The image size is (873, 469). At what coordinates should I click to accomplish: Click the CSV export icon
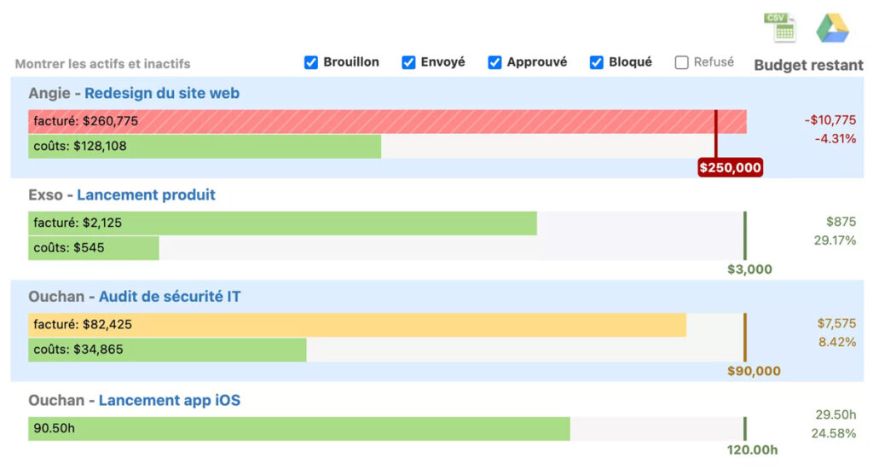(779, 27)
